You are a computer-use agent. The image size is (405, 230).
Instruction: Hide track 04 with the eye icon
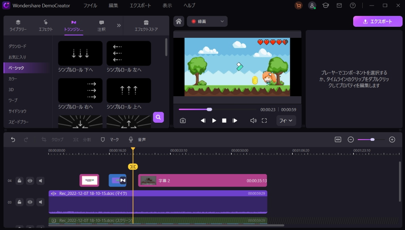[30, 181]
